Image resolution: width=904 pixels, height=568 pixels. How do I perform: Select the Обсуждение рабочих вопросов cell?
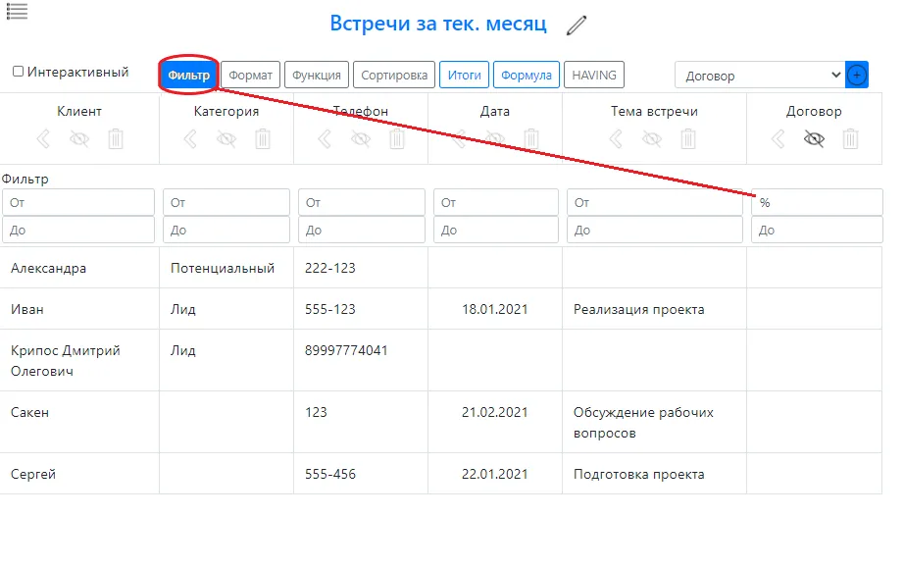point(654,422)
